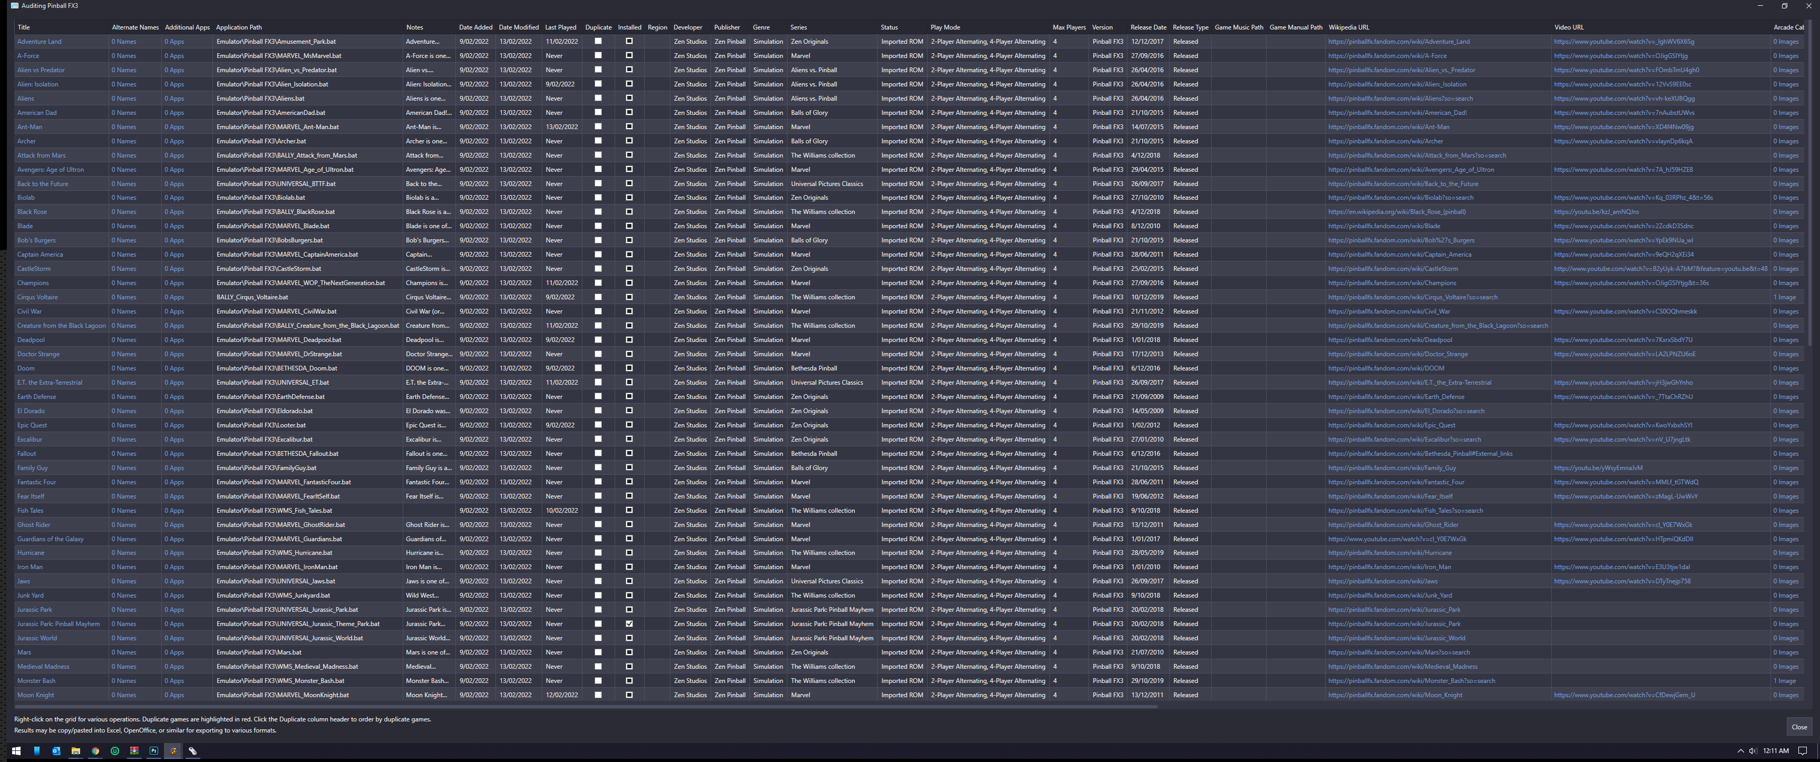Open the Adventure Land title link
The height and width of the screenshot is (762, 1820).
pyautogui.click(x=39, y=42)
